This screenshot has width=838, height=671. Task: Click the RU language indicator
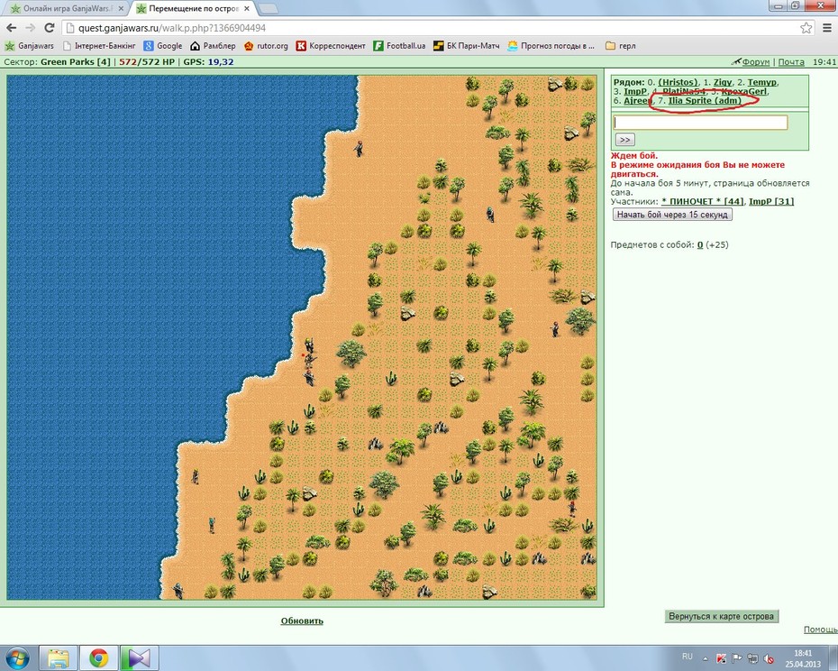tap(688, 657)
